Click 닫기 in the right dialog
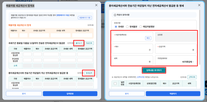 click(127, 93)
